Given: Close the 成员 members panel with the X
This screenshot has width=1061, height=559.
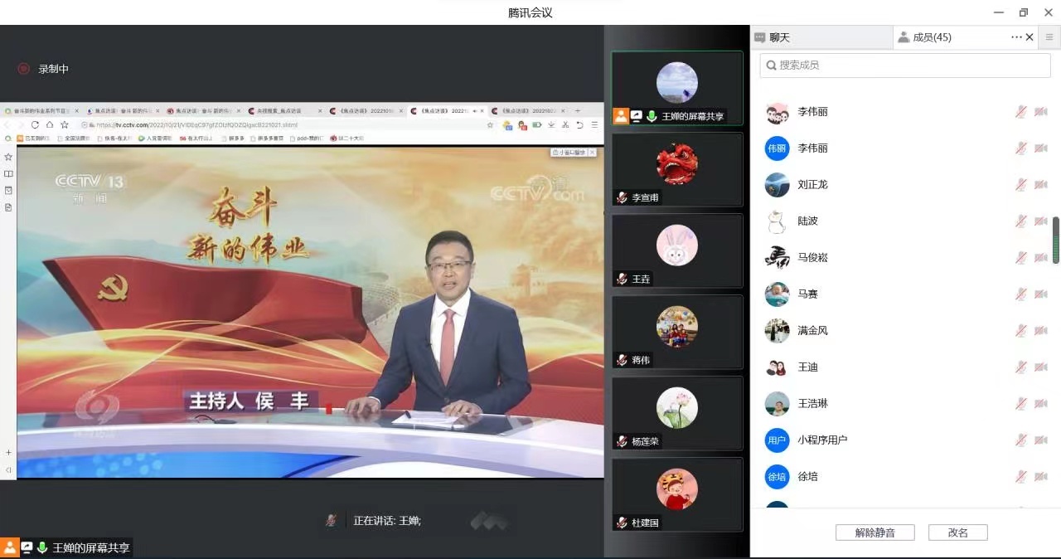Looking at the screenshot, I should click(1030, 37).
